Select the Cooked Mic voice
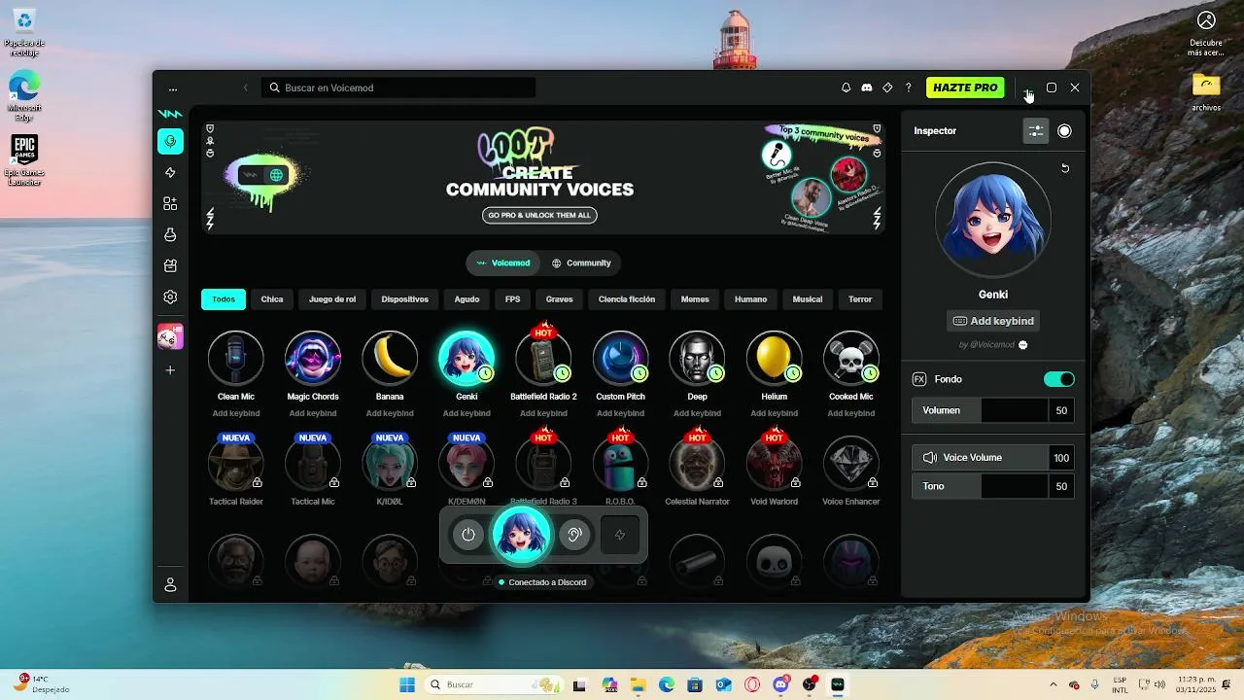Viewport: 1244px width, 700px height. tap(851, 358)
